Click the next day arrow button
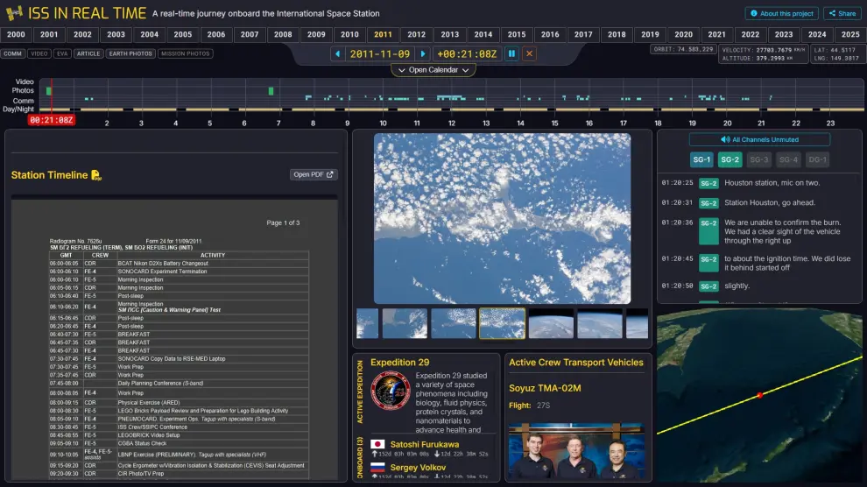 tap(423, 53)
